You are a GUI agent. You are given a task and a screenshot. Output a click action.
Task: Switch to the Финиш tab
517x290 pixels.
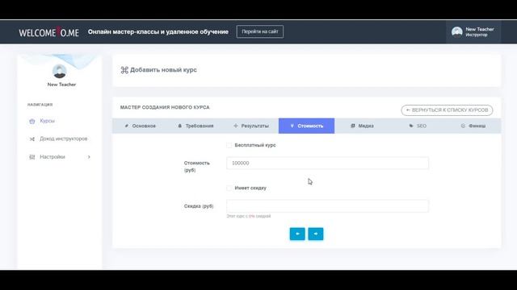[473, 126]
